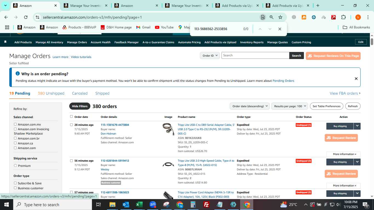The height and width of the screenshot is (210, 374).
Task: Open the Order date (descending) sort dropdown
Action: [249, 106]
